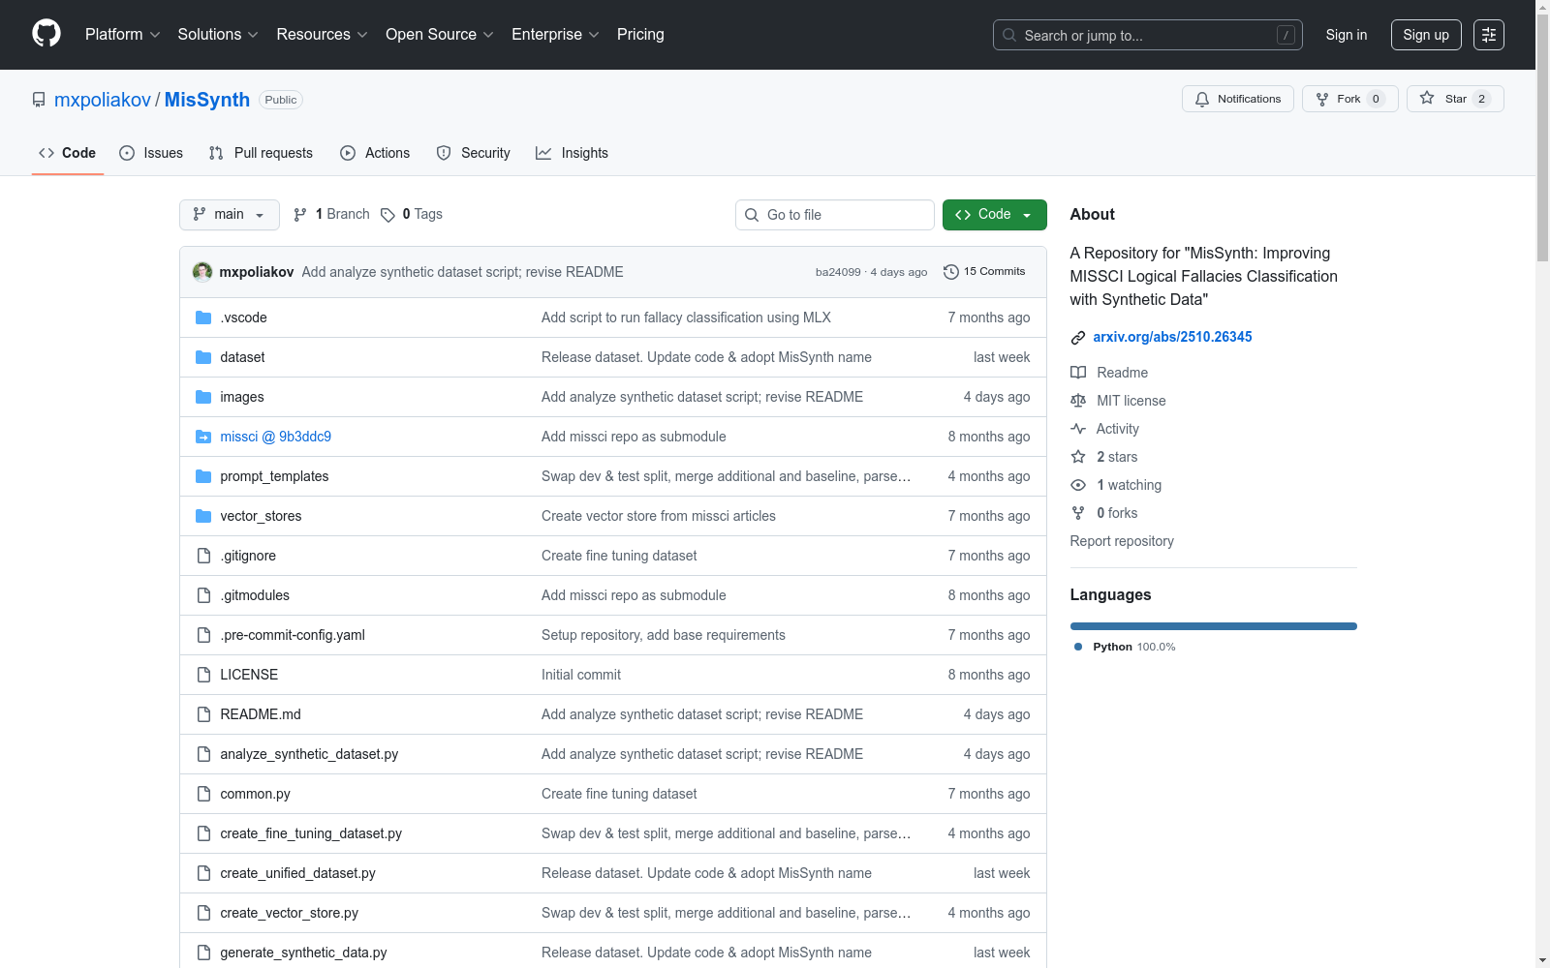Open the common.py file
Viewport: 1550px width, 968px height.
click(255, 794)
